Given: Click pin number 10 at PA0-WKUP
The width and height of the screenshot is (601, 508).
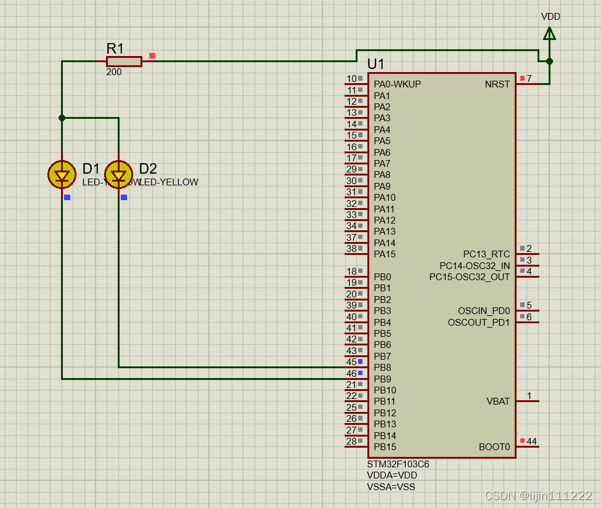Looking at the screenshot, I should point(351,79).
